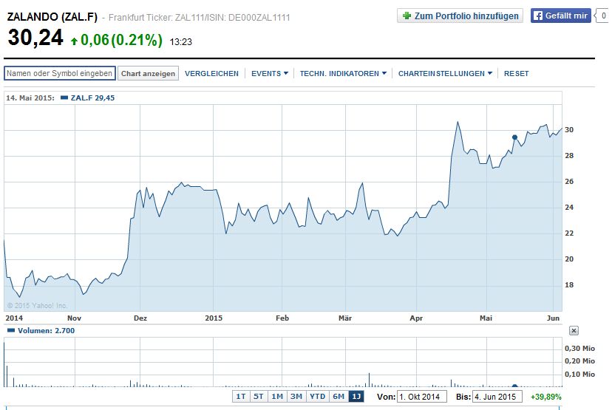Click the Volumen legend color marker

[x=11, y=330]
